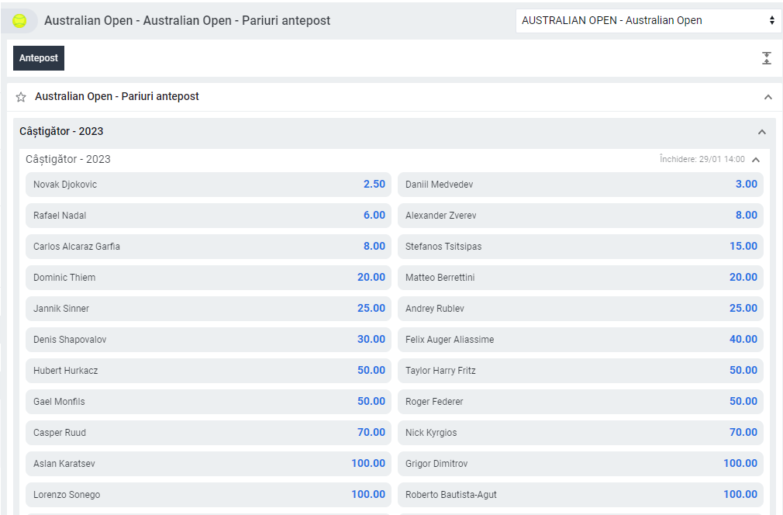Choose Dominic Thiem at 20.00
783x515 pixels.
(209, 277)
